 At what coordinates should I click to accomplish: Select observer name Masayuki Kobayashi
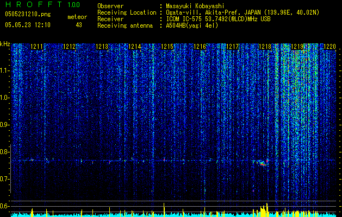click(195, 6)
